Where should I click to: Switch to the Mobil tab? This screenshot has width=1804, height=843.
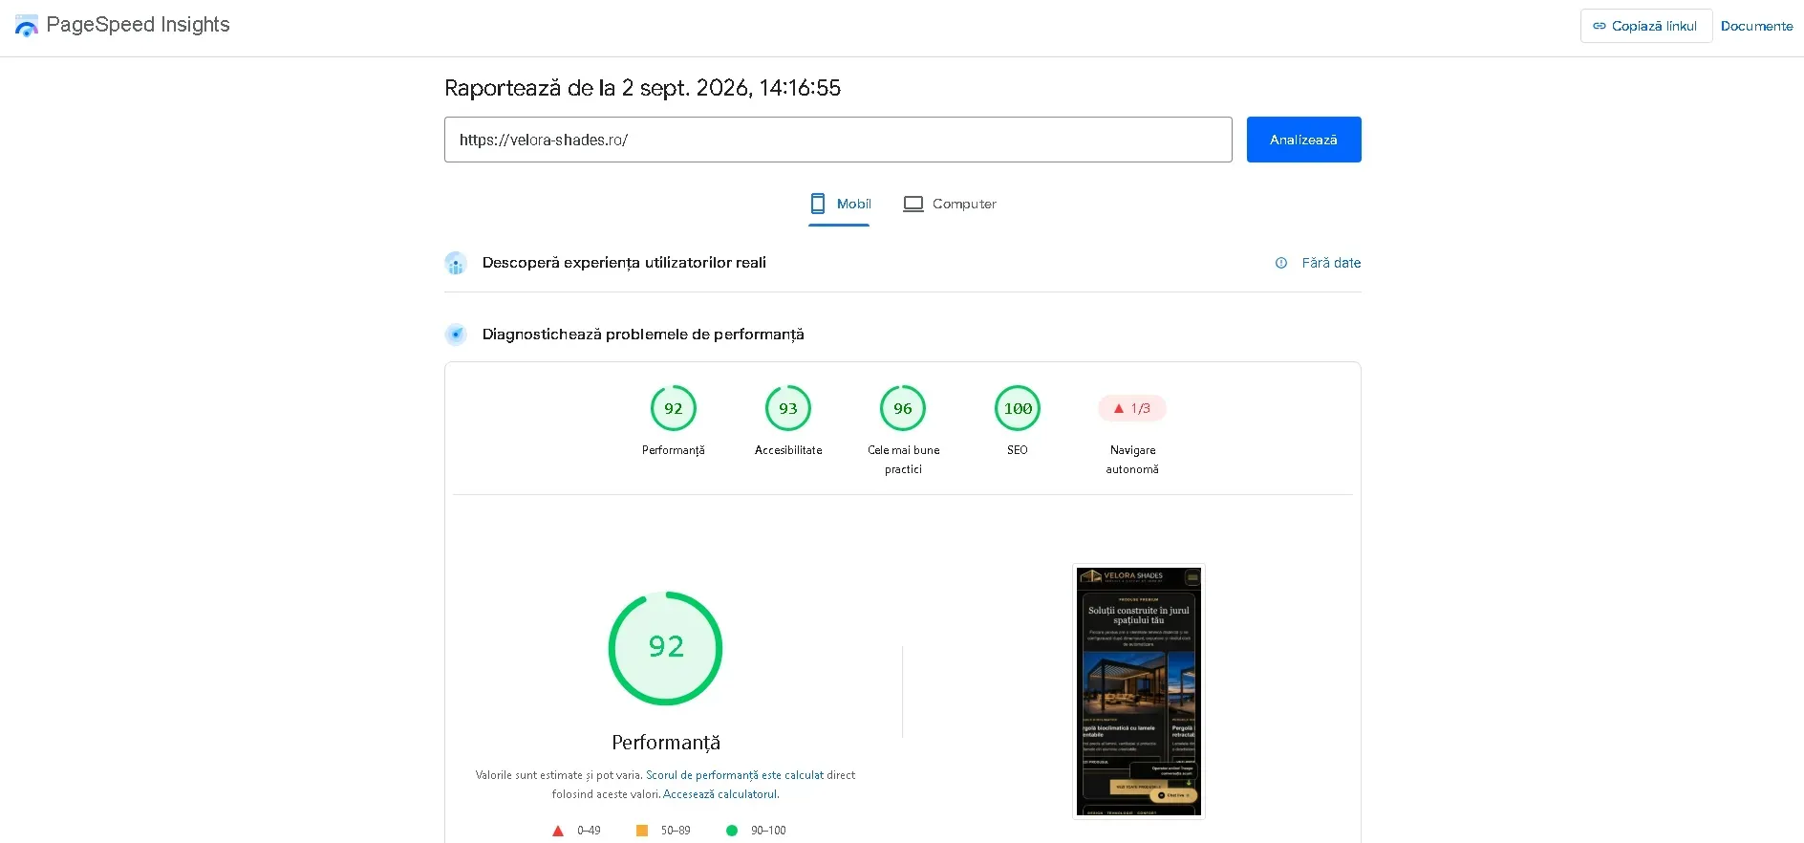839,204
